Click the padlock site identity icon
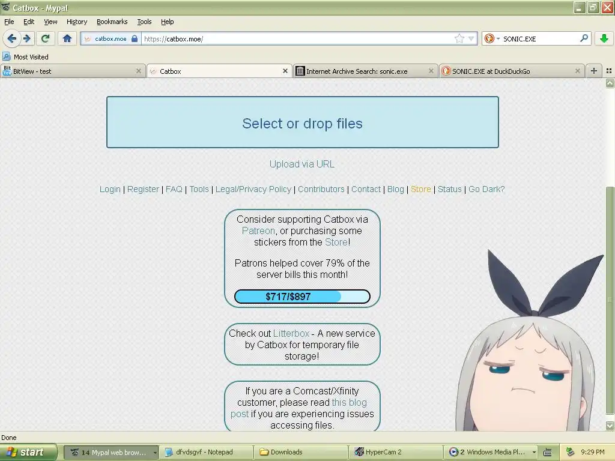615x461 pixels. tap(135, 38)
